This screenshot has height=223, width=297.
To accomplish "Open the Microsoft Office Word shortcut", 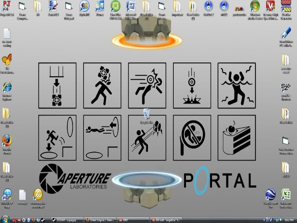I will (x=131, y=6).
